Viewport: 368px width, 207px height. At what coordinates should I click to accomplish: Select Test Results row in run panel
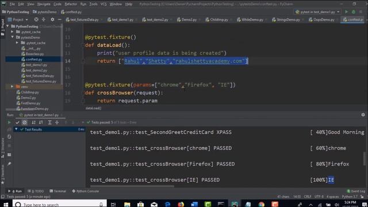[x=49, y=129]
